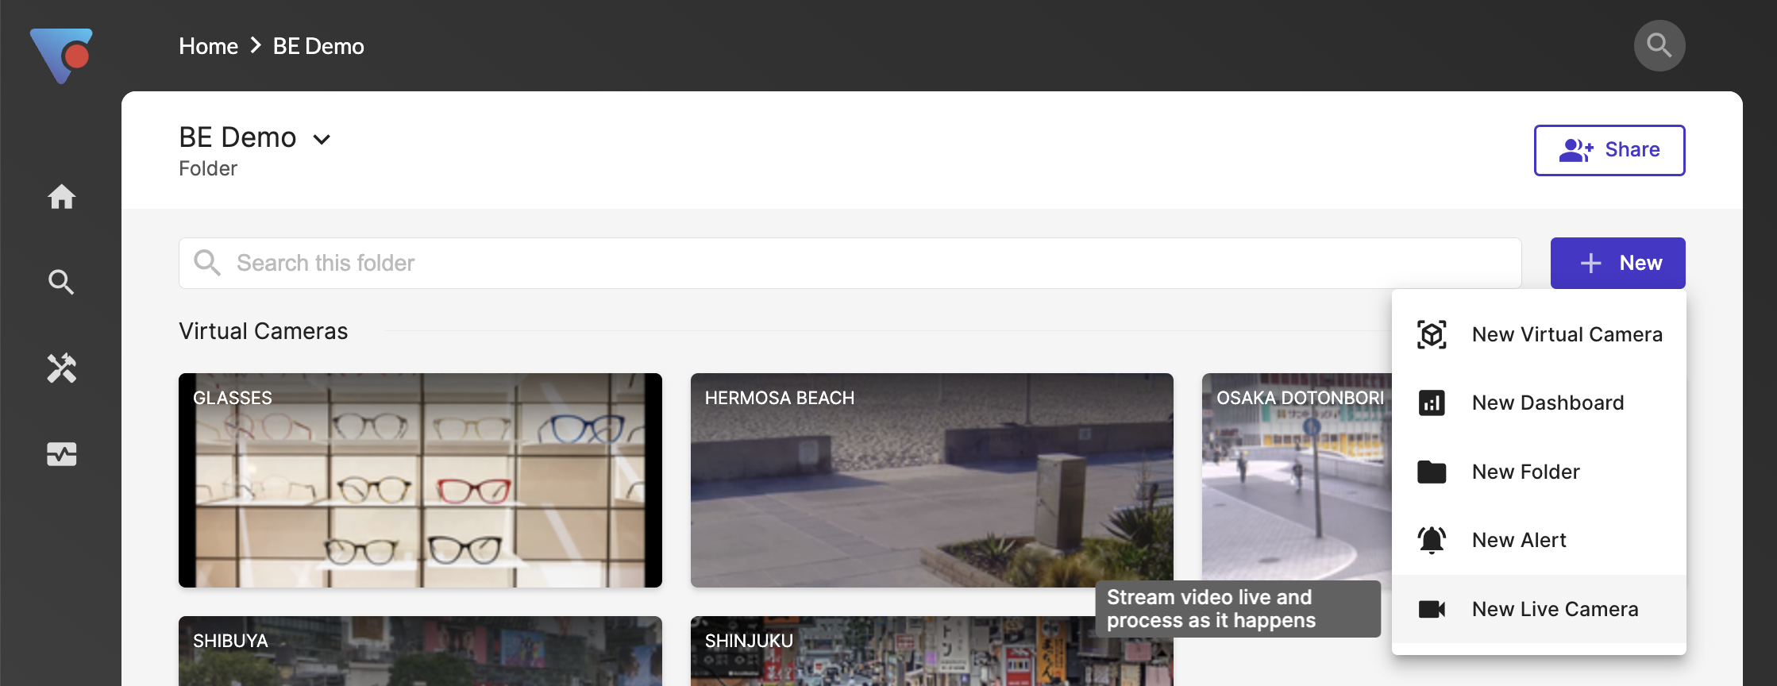Click the Share button
The image size is (1777, 686).
1609,150
